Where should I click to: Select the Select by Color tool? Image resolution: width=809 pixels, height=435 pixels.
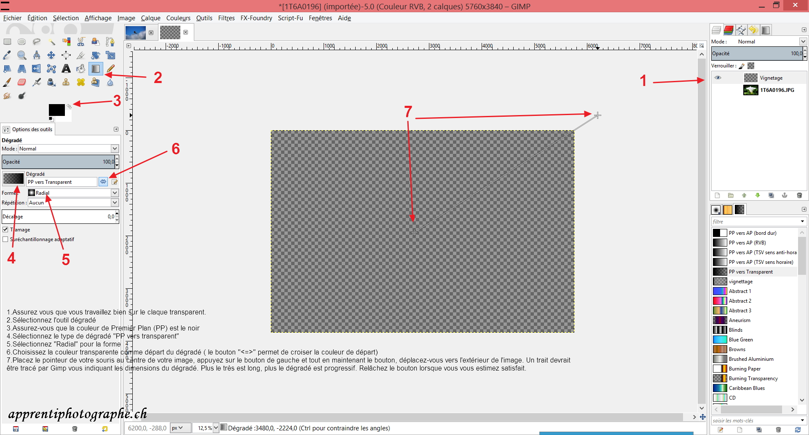66,42
